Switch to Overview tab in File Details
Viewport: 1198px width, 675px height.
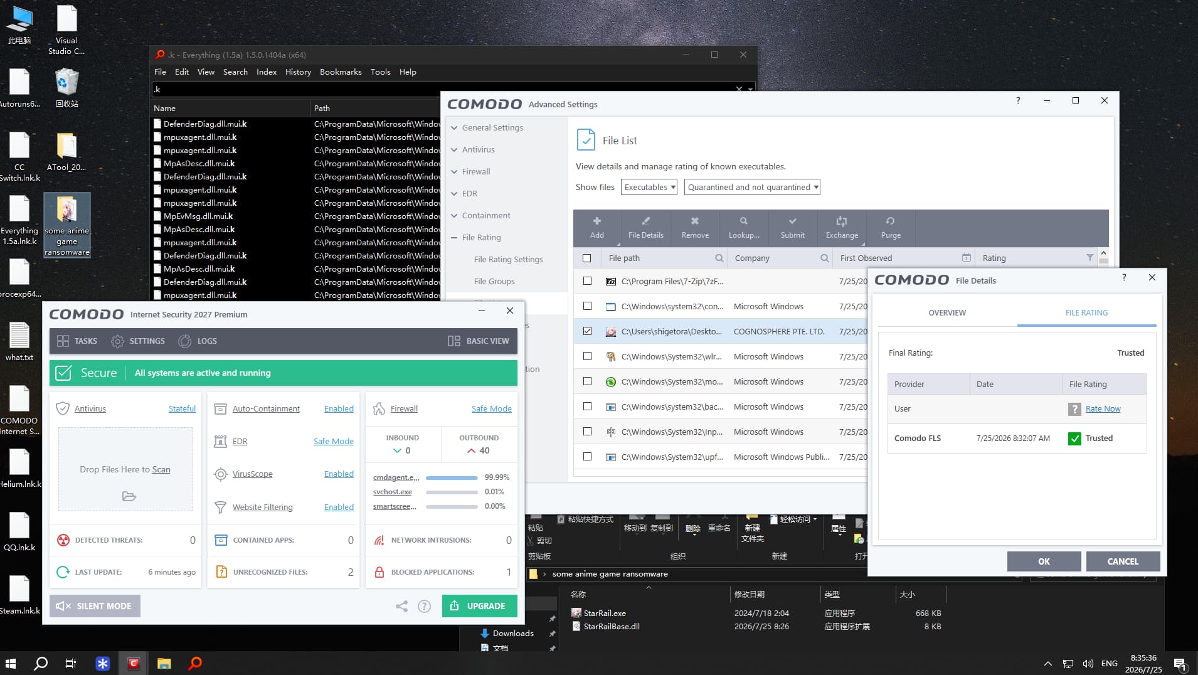(947, 312)
